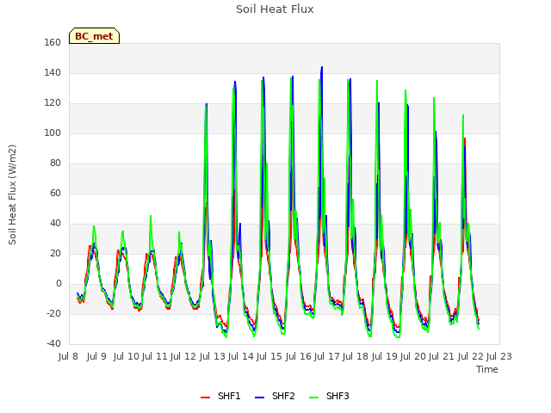Toggle SHF3 series in the legend
551x413 pixels.
[329, 396]
